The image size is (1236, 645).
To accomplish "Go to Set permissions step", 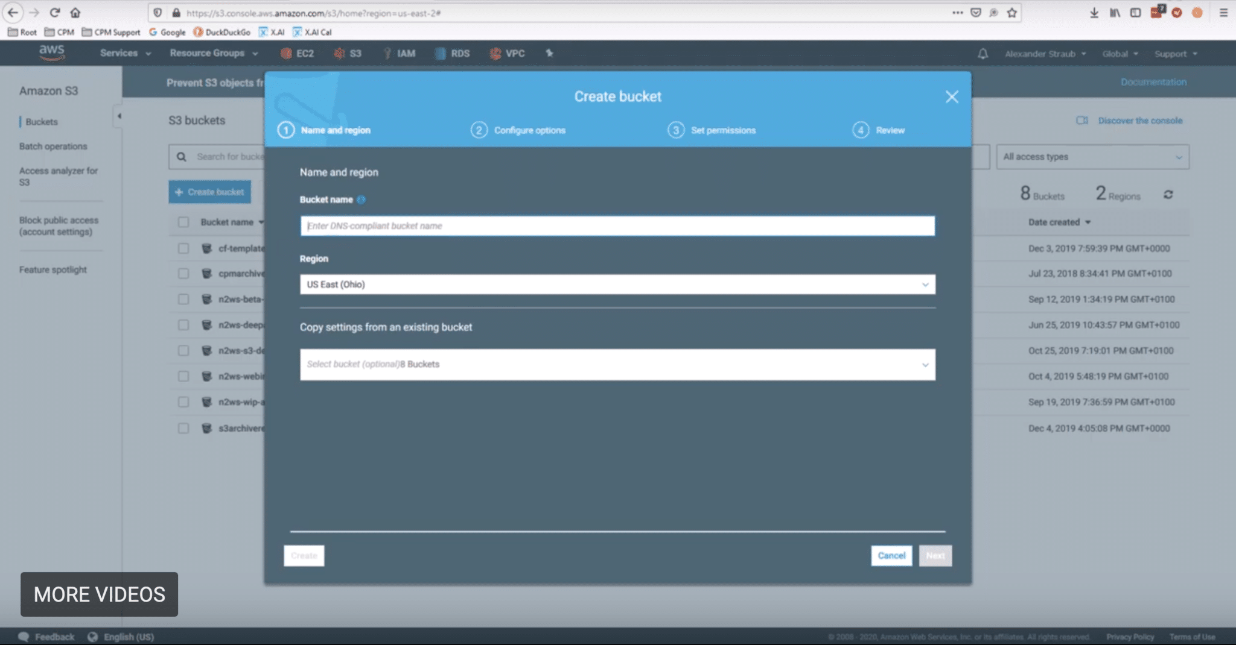I will 712,130.
